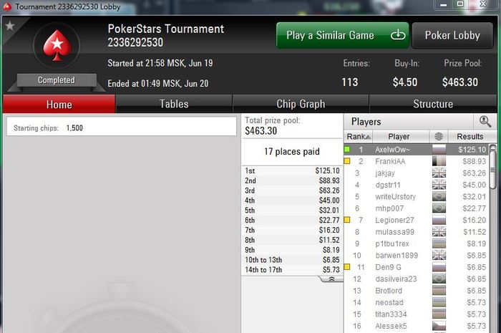Viewport: 501px width, 333px height.
Task: Click the yellow marker next to FrankiAA
Action: 347,161
